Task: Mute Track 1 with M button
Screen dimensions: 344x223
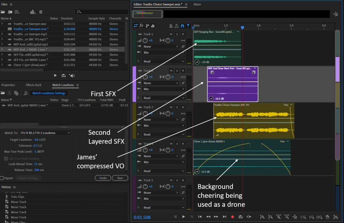Action: tap(171, 34)
